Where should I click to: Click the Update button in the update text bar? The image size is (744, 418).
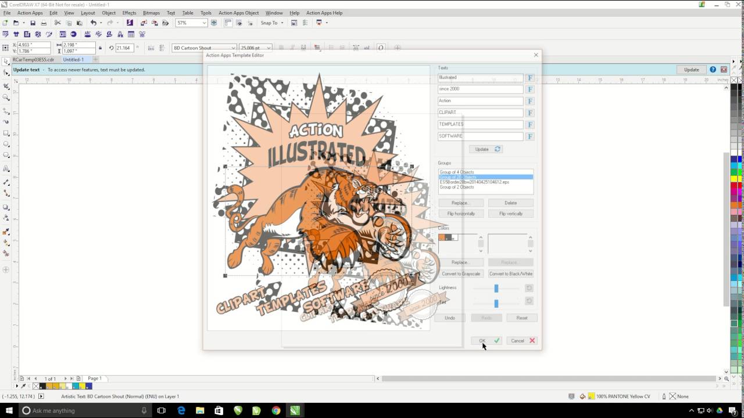coord(691,70)
